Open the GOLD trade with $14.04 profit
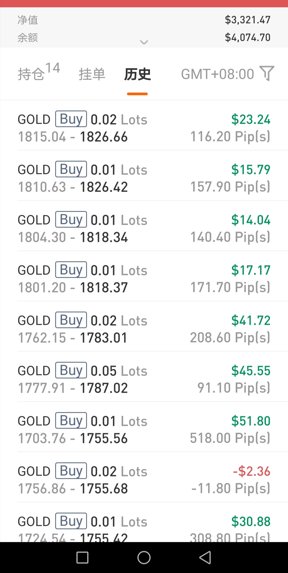288x573 pixels. point(144,228)
